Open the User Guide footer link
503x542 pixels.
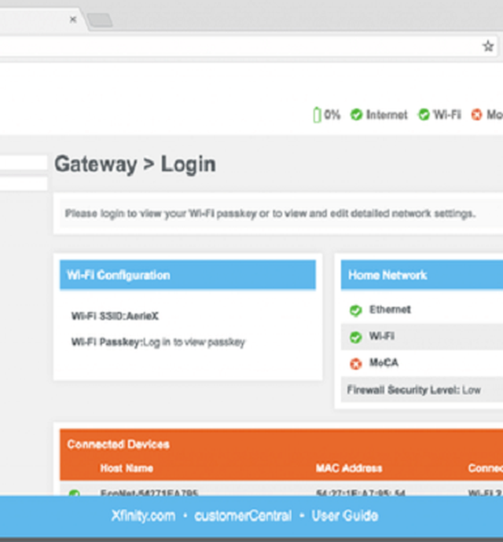tap(344, 516)
